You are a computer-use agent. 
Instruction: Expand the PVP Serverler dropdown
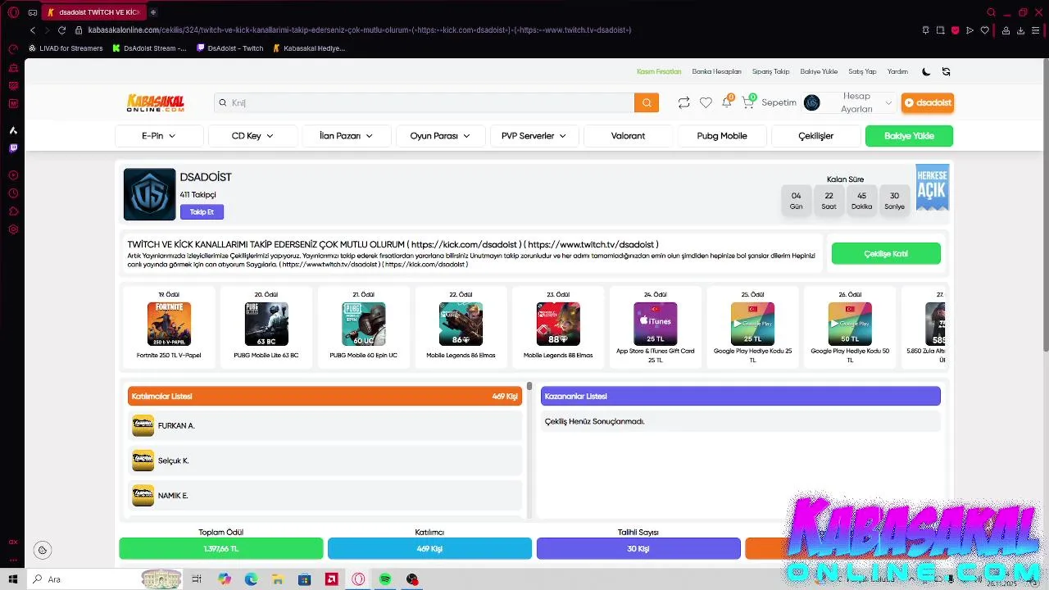[x=534, y=136]
